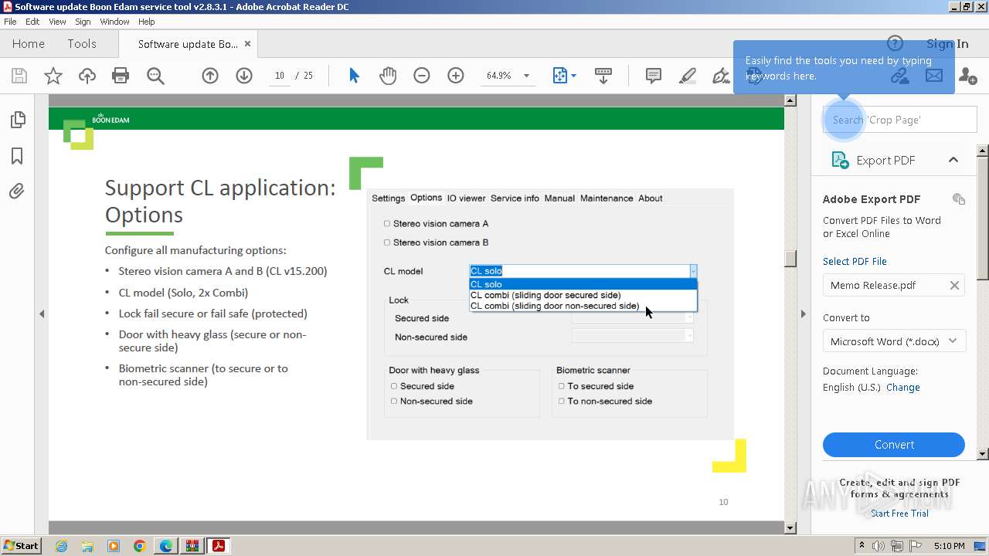Print the document with printer icon
Screen dimensions: 989x556
pos(121,76)
